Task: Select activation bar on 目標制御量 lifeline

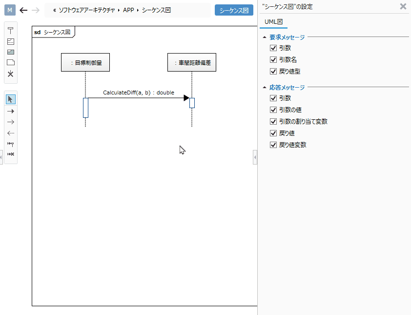Action: [86, 108]
